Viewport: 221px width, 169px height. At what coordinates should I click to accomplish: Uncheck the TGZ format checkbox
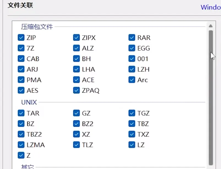tap(132, 113)
